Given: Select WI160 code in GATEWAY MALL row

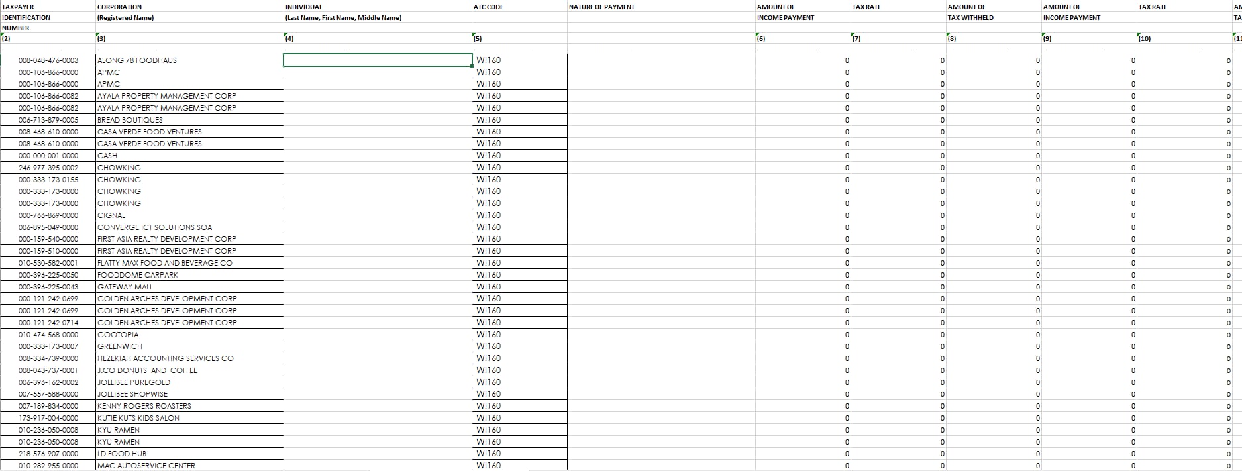Looking at the screenshot, I should tap(519, 287).
